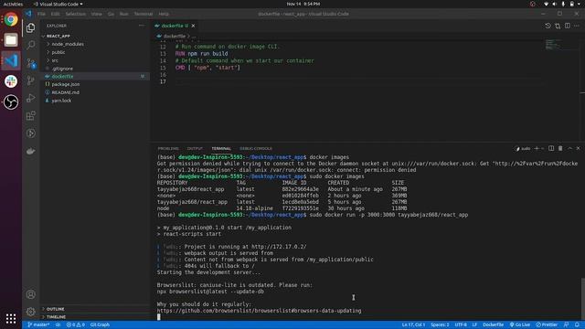585x329 pixels.
Task: Create a new terminal with the plus icon
Action: pyautogui.click(x=537, y=148)
